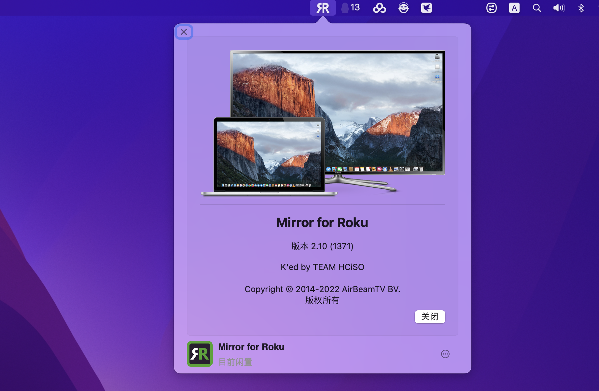Click the TV and laptop preview image

[323, 124]
